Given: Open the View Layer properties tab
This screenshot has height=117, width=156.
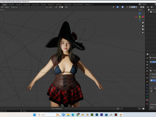Looking at the screenshot, I should pyautogui.click(x=147, y=68).
